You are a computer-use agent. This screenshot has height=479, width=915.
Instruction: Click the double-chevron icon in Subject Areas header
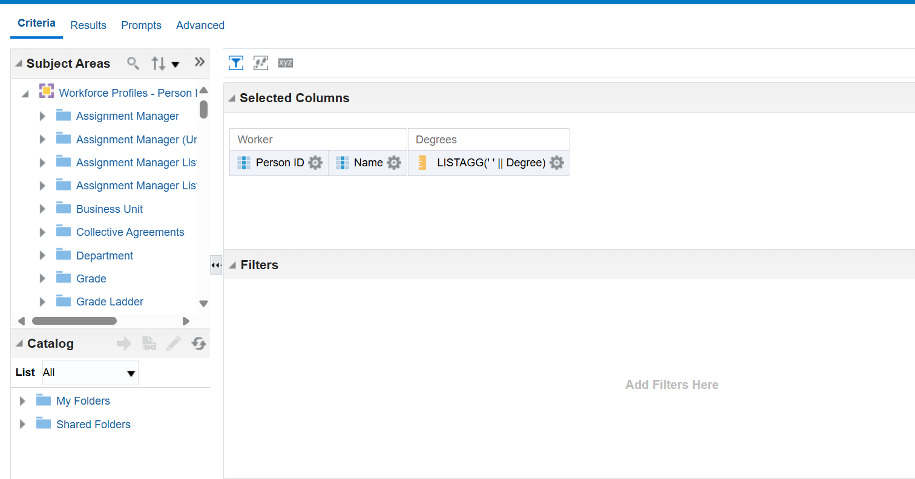point(199,62)
